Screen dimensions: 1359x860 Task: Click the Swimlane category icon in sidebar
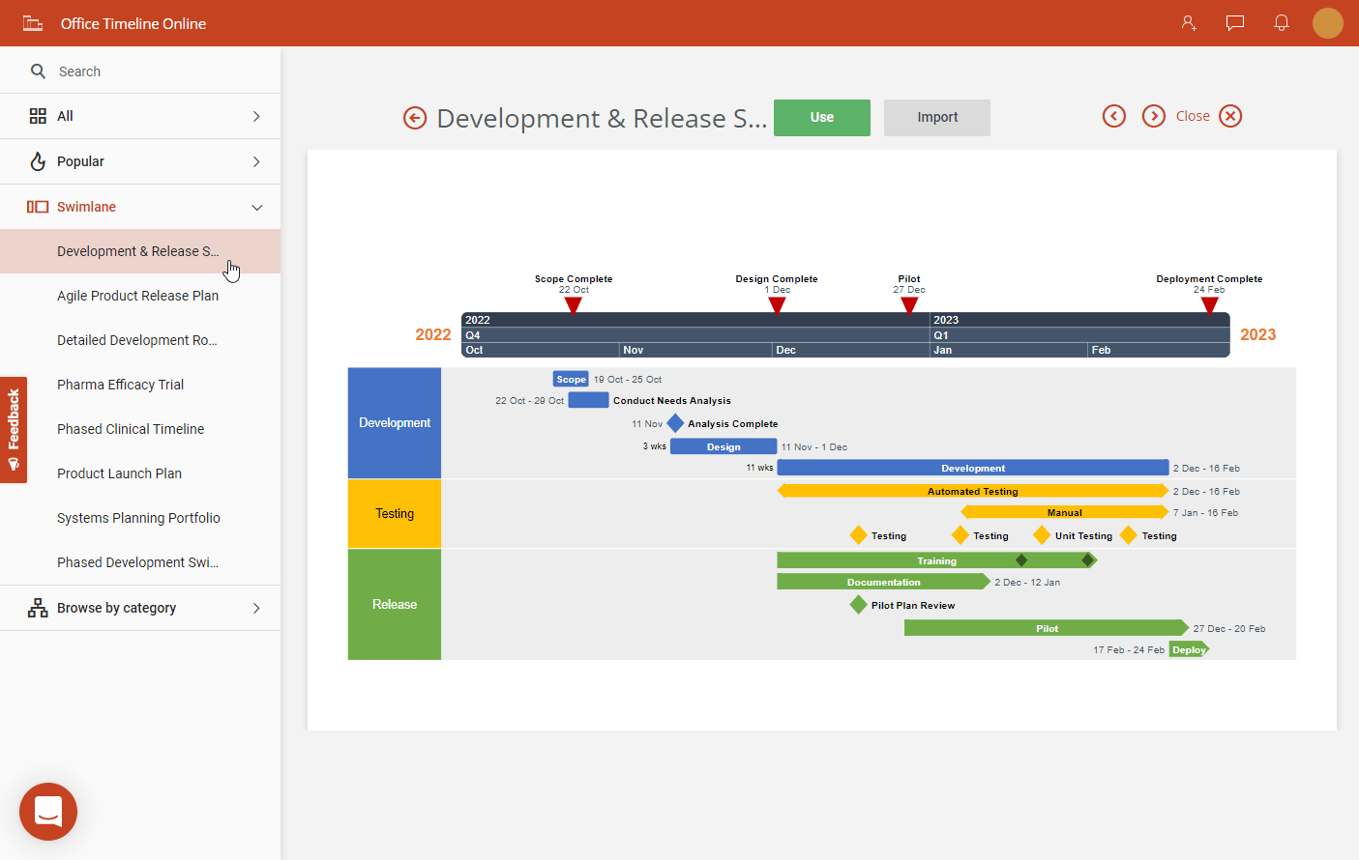click(x=36, y=206)
